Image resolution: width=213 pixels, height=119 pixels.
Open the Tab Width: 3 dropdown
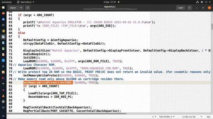click(x=167, y=117)
